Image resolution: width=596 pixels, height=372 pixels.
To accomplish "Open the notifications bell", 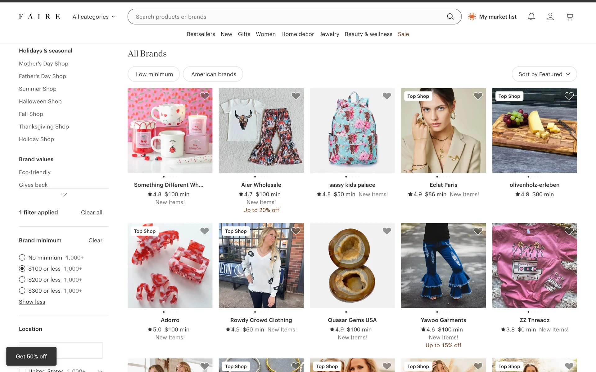I will [x=531, y=17].
